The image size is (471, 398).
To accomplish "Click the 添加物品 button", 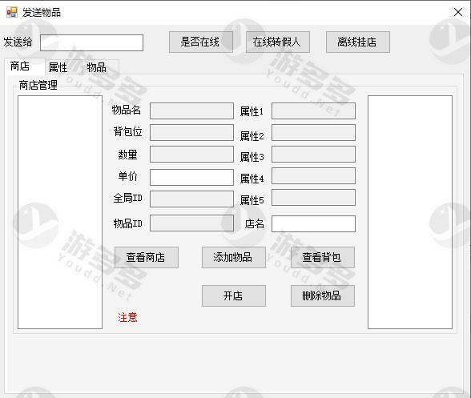I will pos(234,257).
